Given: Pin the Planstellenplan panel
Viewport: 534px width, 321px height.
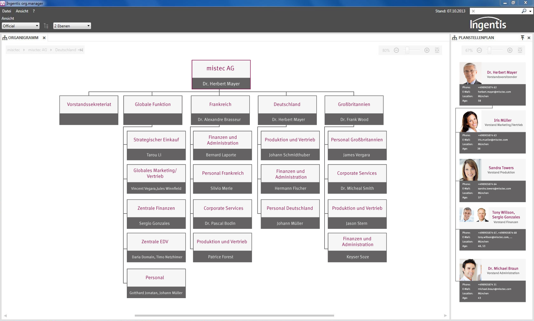Looking at the screenshot, I should tap(522, 38).
